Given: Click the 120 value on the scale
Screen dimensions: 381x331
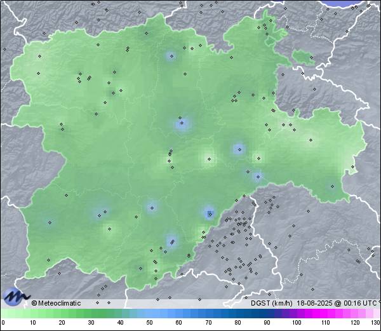Looking at the screenshot, I should pyautogui.click(x=355, y=323).
